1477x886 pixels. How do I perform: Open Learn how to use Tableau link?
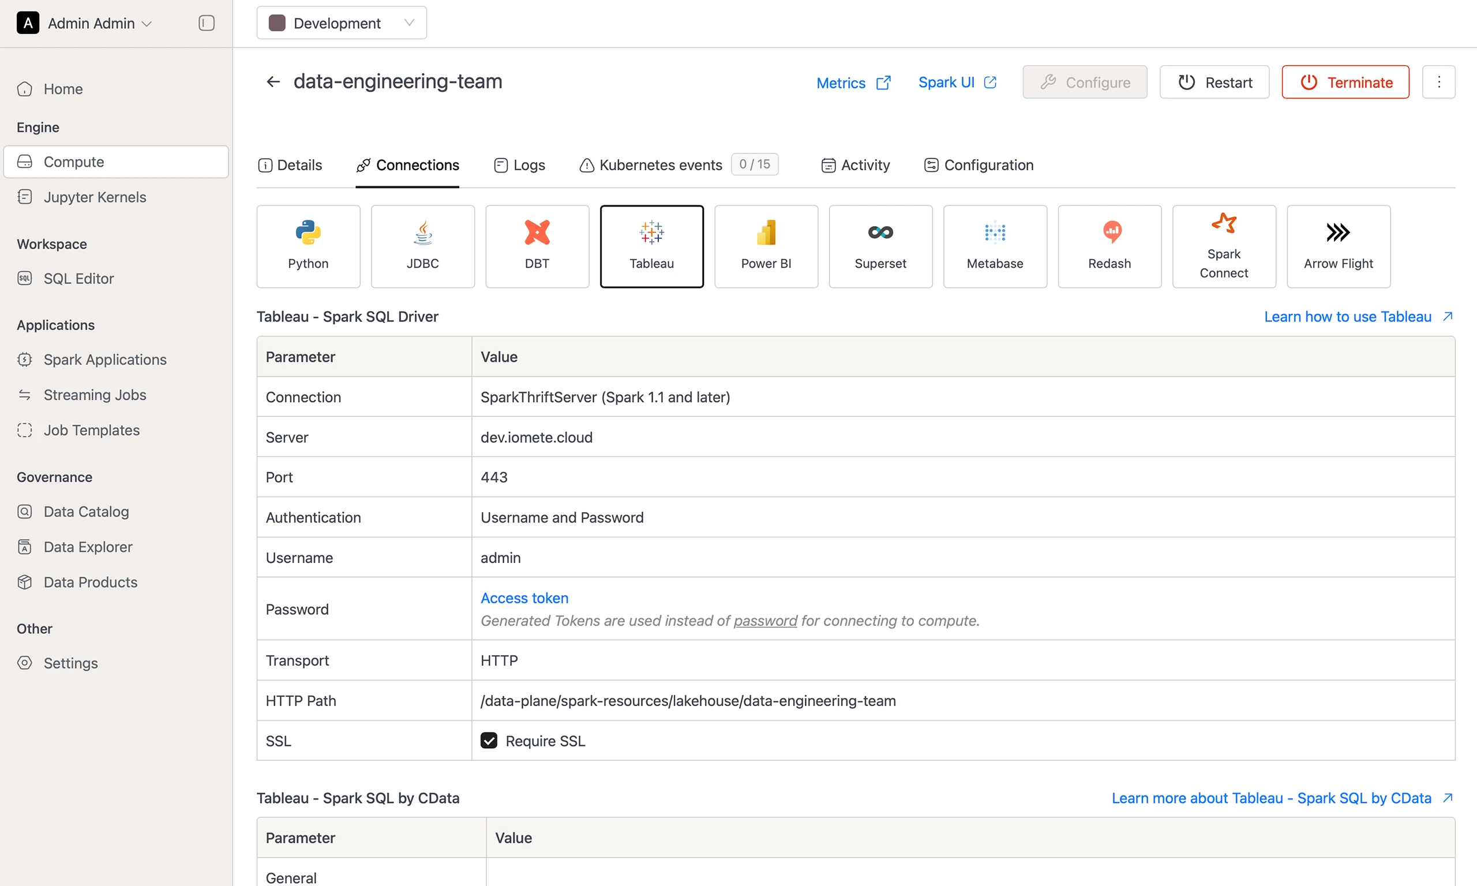pos(1358,317)
